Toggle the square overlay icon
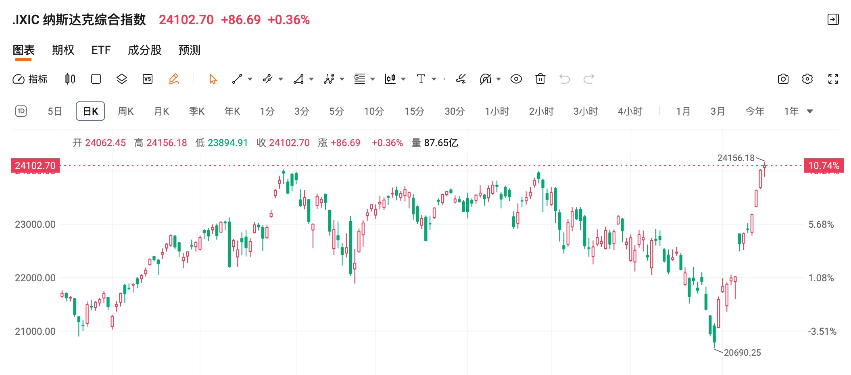This screenshot has width=851, height=375. (96, 79)
